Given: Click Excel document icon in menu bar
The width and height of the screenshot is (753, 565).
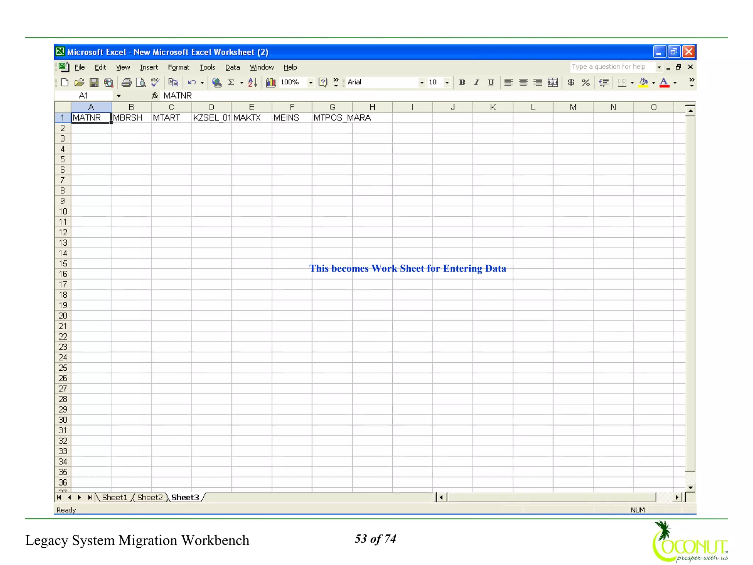Looking at the screenshot, I should [x=64, y=67].
